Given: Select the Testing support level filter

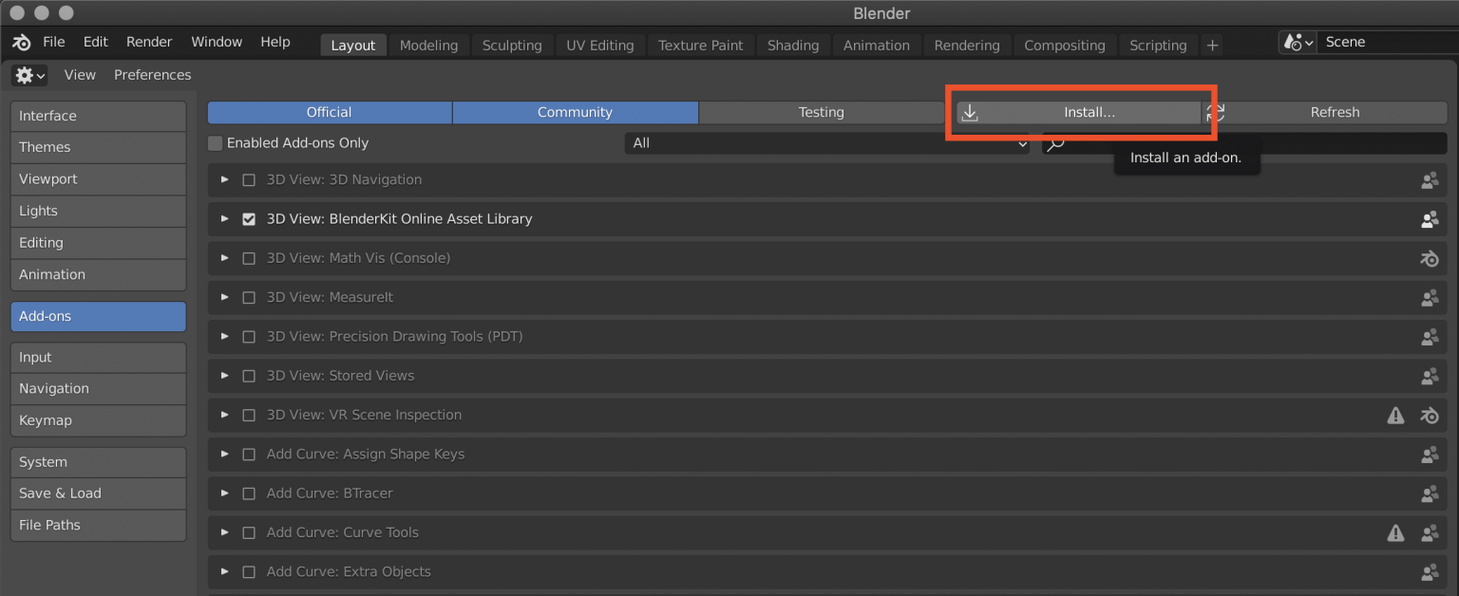Looking at the screenshot, I should [x=821, y=112].
